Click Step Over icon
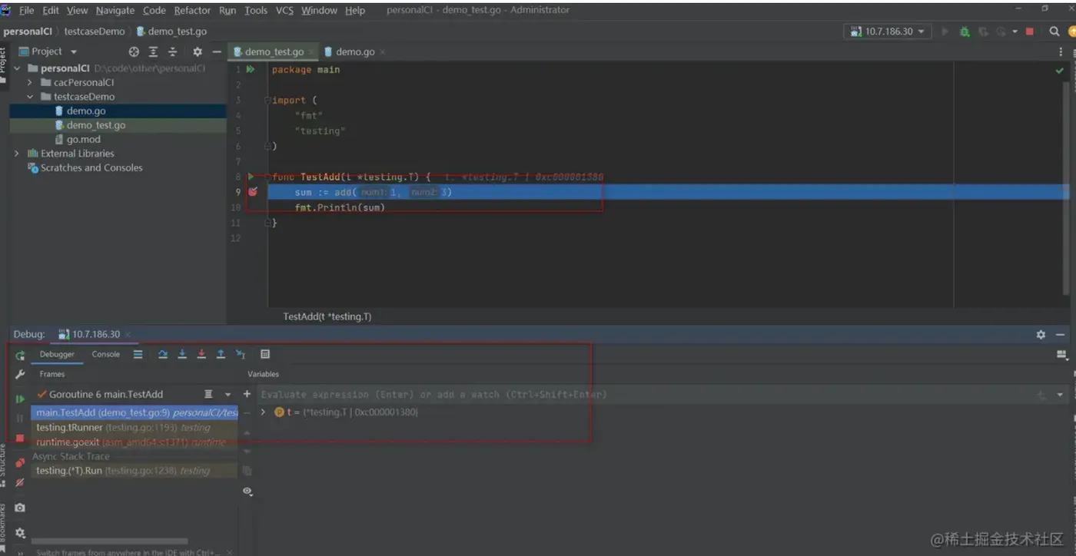1076x556 pixels. [x=163, y=354]
